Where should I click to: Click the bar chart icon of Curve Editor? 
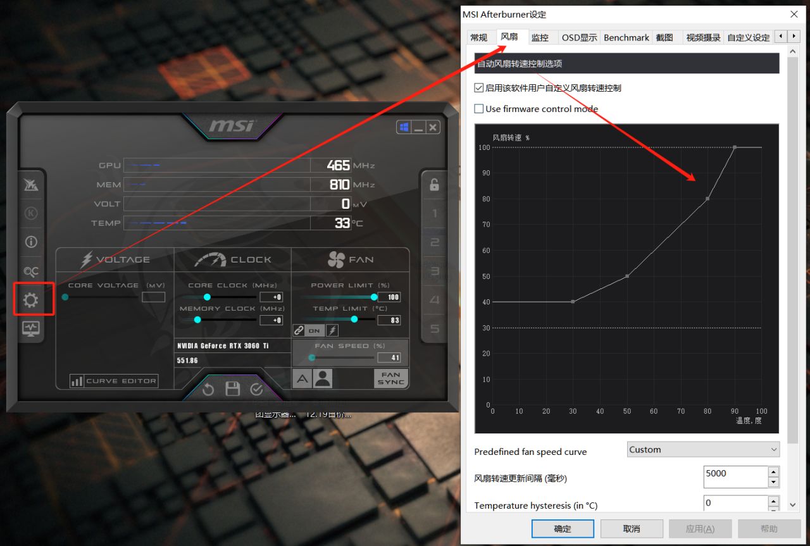[x=77, y=381]
